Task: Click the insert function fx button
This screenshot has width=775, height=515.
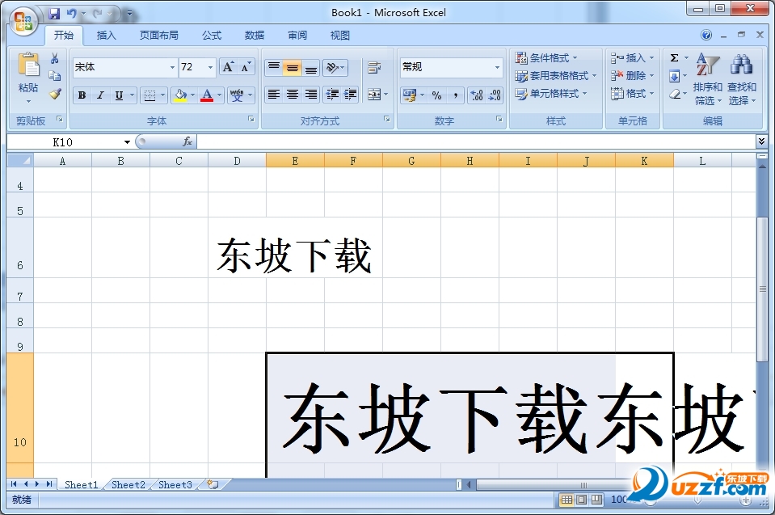Action: 187,141
